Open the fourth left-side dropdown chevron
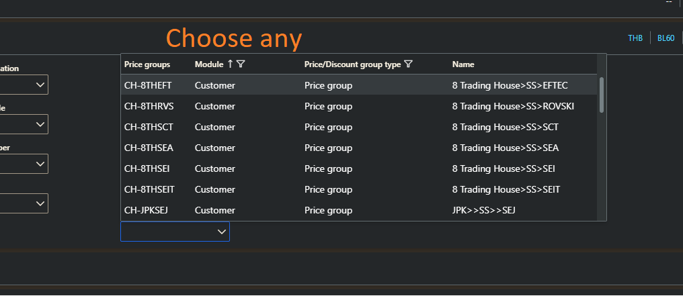This screenshot has width=683, height=296. point(40,203)
